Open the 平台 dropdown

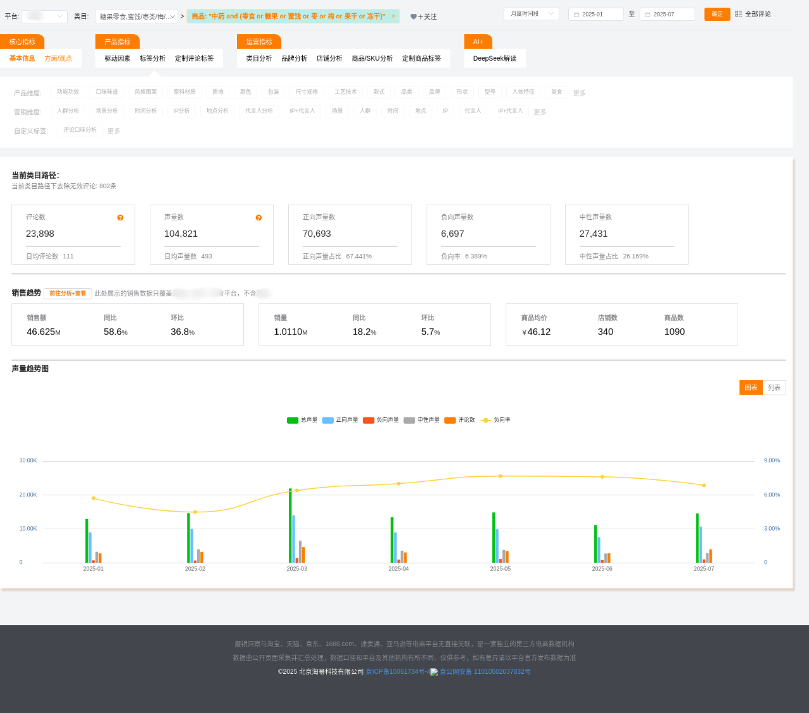[x=44, y=16]
